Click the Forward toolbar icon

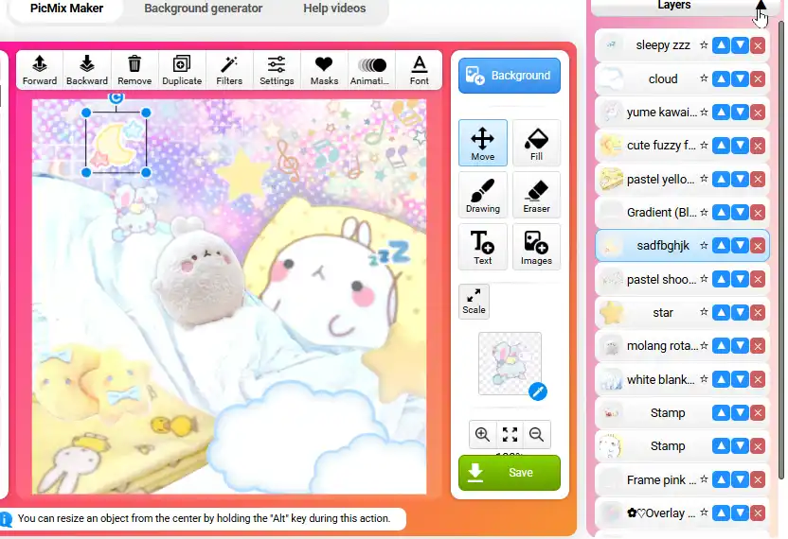click(x=39, y=70)
